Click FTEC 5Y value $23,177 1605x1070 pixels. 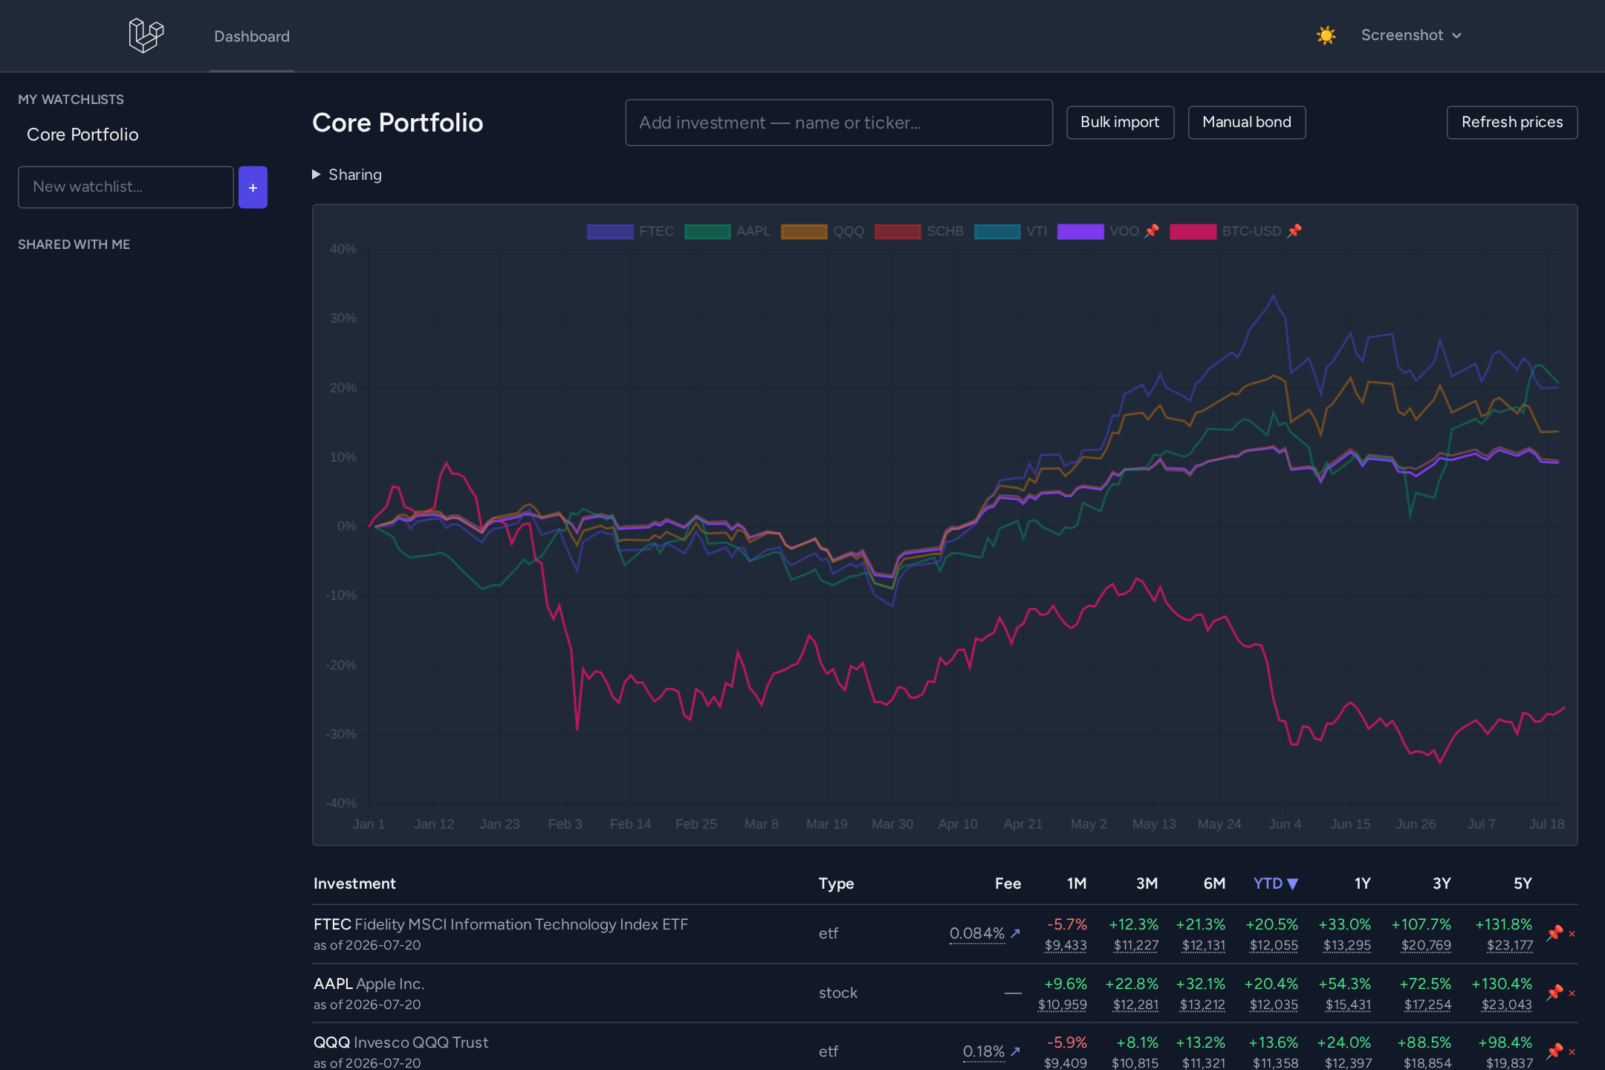click(x=1509, y=945)
